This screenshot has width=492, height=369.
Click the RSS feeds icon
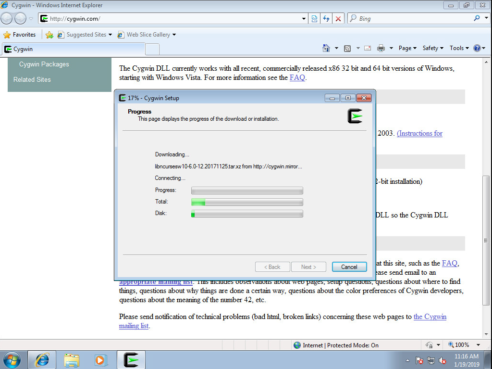pos(347,48)
